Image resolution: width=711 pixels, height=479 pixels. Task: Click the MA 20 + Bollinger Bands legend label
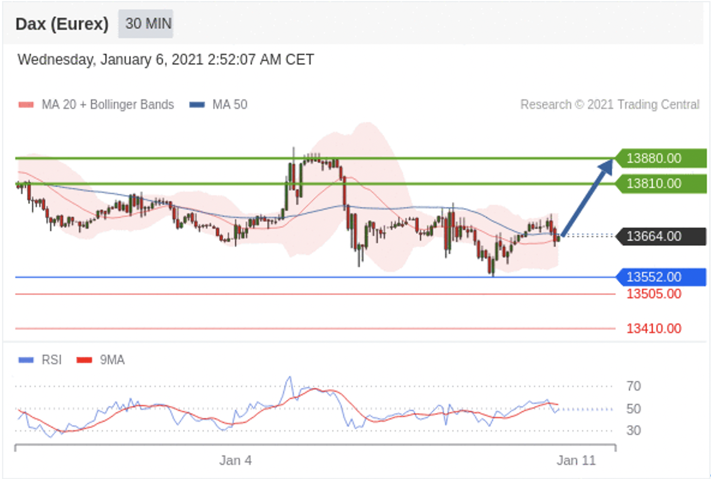[x=108, y=105]
